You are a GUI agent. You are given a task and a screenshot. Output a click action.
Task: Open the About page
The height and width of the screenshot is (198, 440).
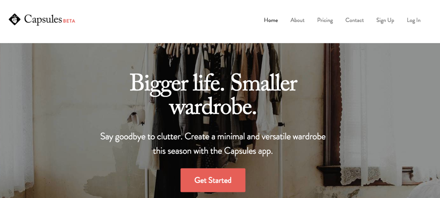pos(297,20)
